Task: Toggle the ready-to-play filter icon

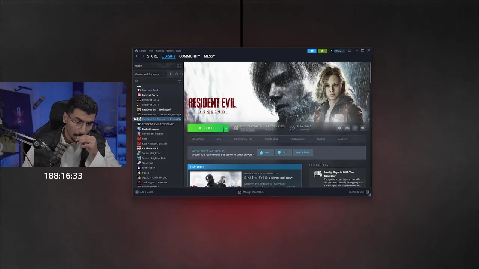Action: click(181, 74)
